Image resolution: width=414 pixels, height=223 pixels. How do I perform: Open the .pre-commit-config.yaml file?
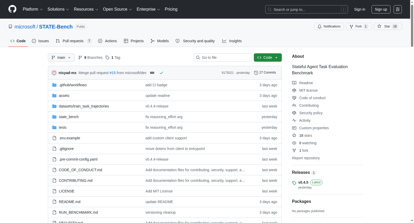coord(78,159)
